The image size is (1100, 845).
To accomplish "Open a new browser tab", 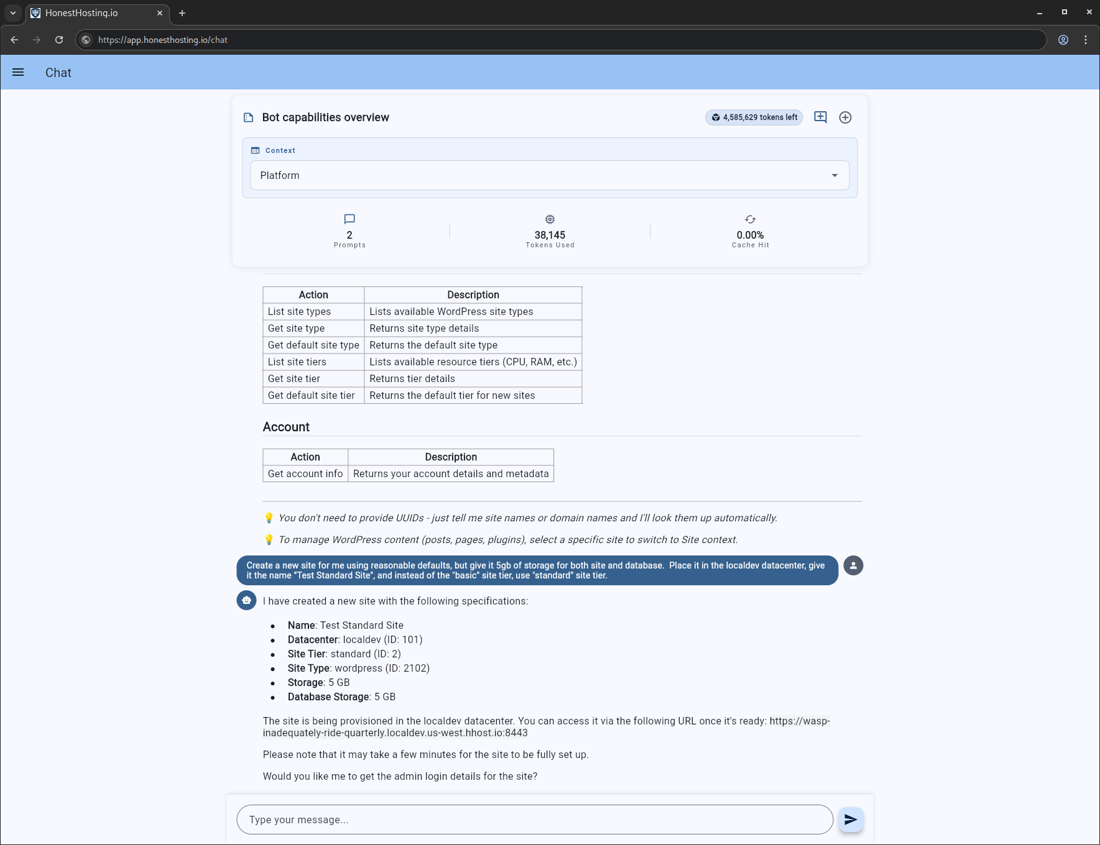I will tap(182, 13).
